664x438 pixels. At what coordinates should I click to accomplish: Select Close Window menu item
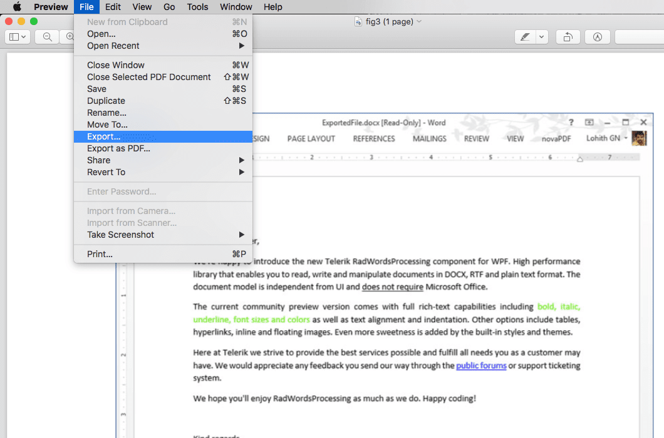tap(163, 65)
